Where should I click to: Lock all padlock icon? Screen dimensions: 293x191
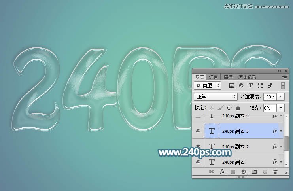[238, 108]
